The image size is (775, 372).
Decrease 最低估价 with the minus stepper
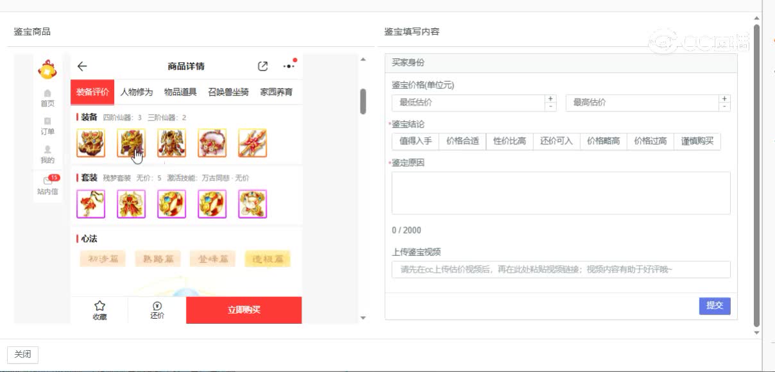tap(550, 107)
